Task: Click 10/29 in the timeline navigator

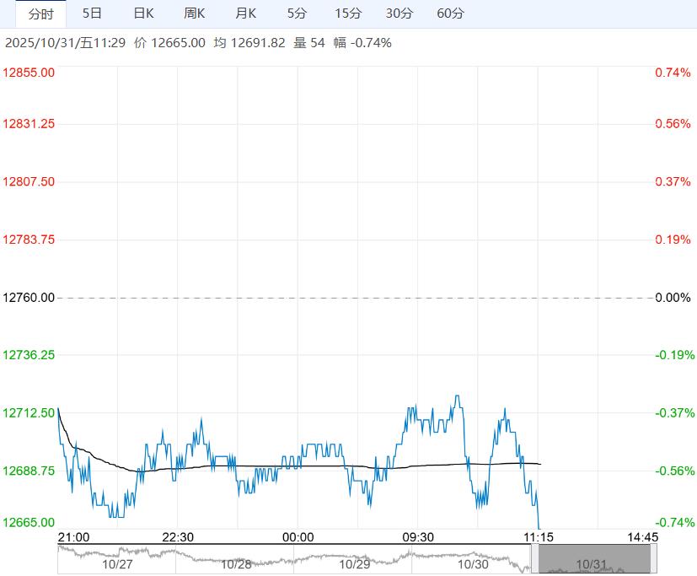Action: [355, 564]
